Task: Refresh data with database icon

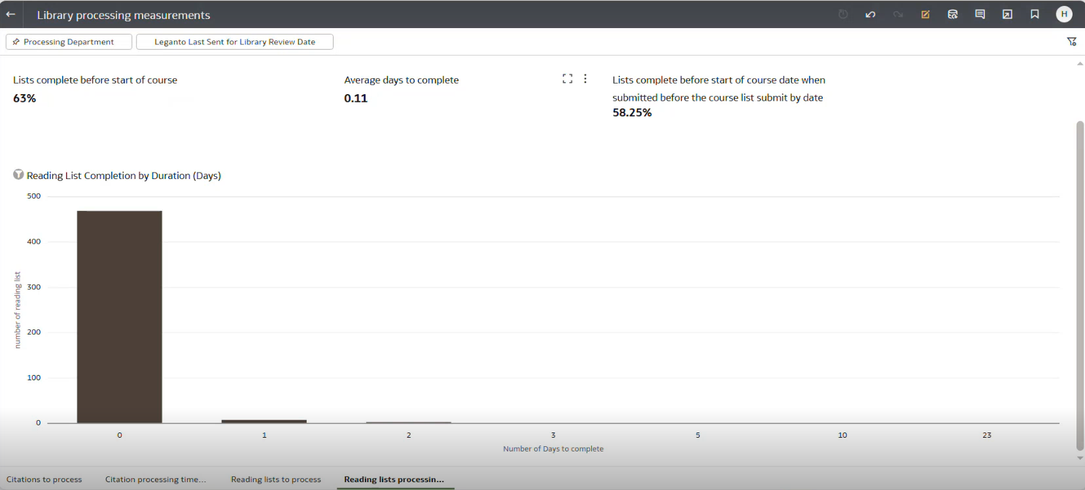Action: click(953, 14)
